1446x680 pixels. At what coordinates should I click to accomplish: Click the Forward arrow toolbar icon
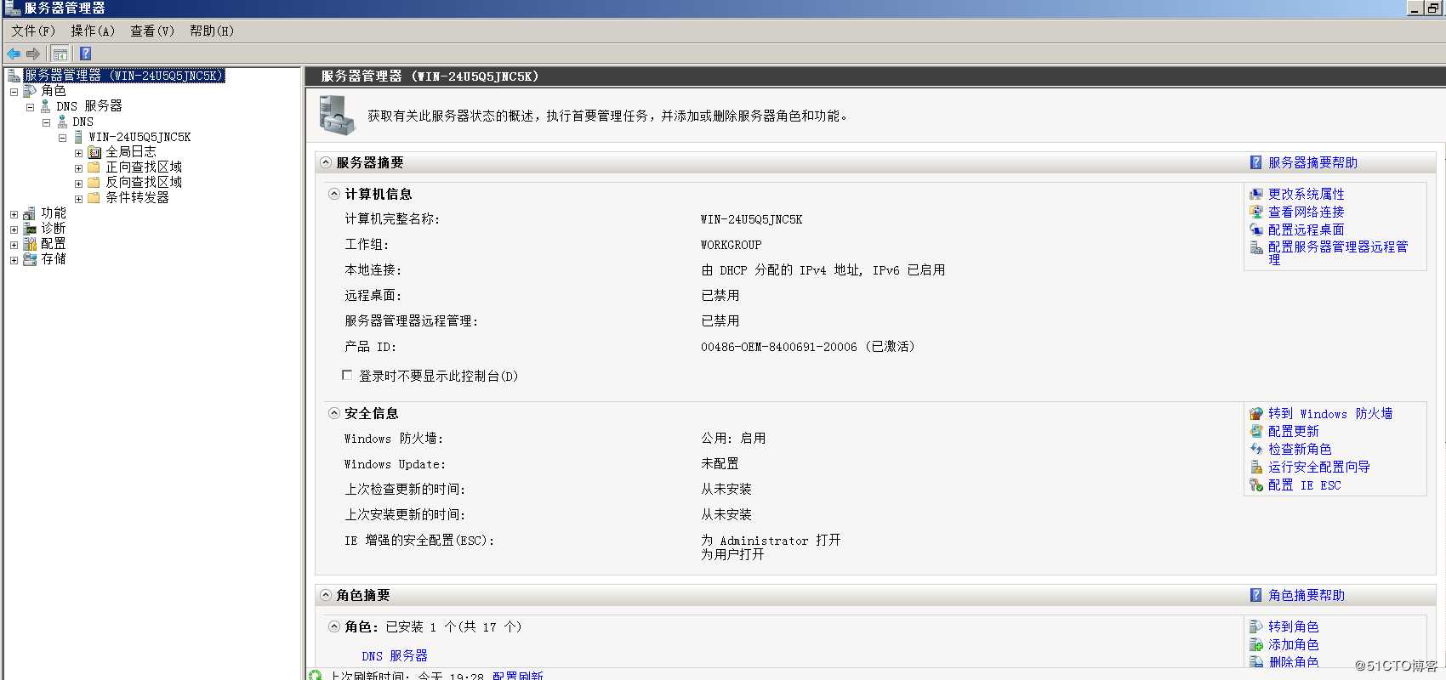33,54
